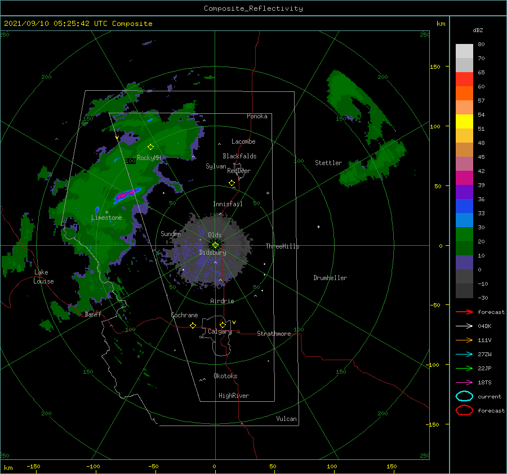
Task: Click the yellow diamond marker below Cochrane
Action: point(193,325)
